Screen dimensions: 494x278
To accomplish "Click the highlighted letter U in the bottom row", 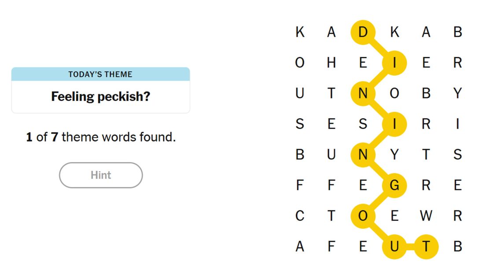I will pos(394,247).
